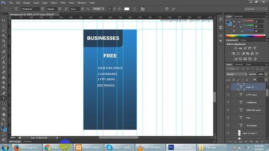The width and height of the screenshot is (269, 151).
Task: Open the Mini Bridge panel tab
Action: coord(15,142)
